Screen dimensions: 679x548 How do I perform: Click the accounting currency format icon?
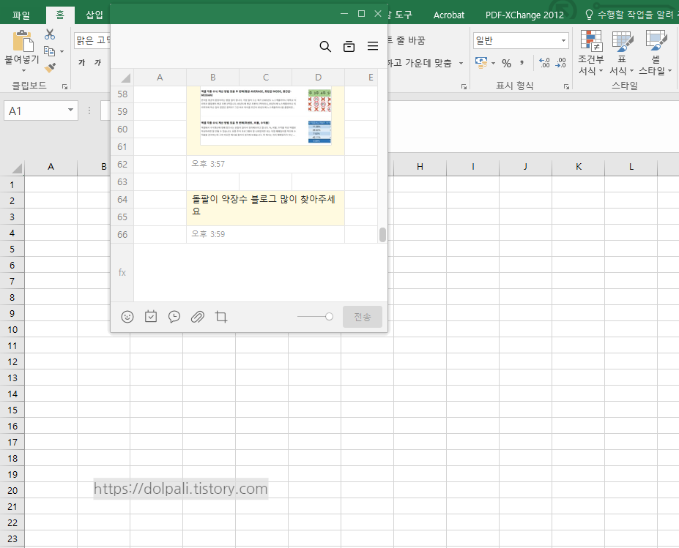pyautogui.click(x=481, y=63)
